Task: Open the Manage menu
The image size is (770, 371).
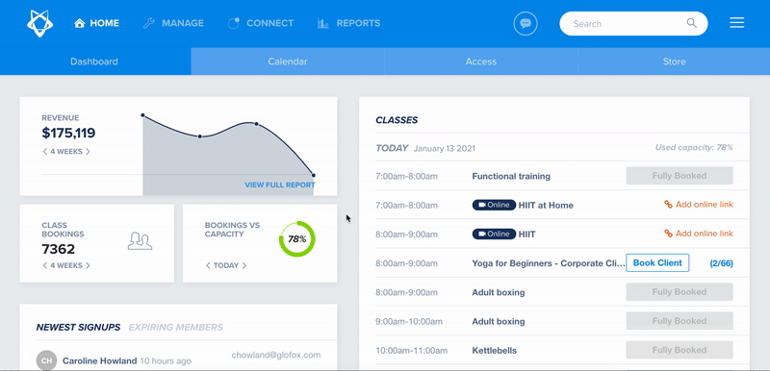Action: pyautogui.click(x=173, y=23)
